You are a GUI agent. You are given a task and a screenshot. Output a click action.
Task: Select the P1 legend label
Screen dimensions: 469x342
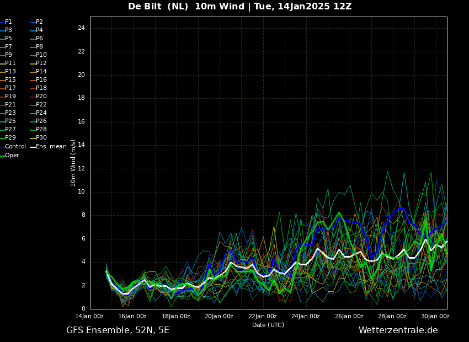point(6,22)
